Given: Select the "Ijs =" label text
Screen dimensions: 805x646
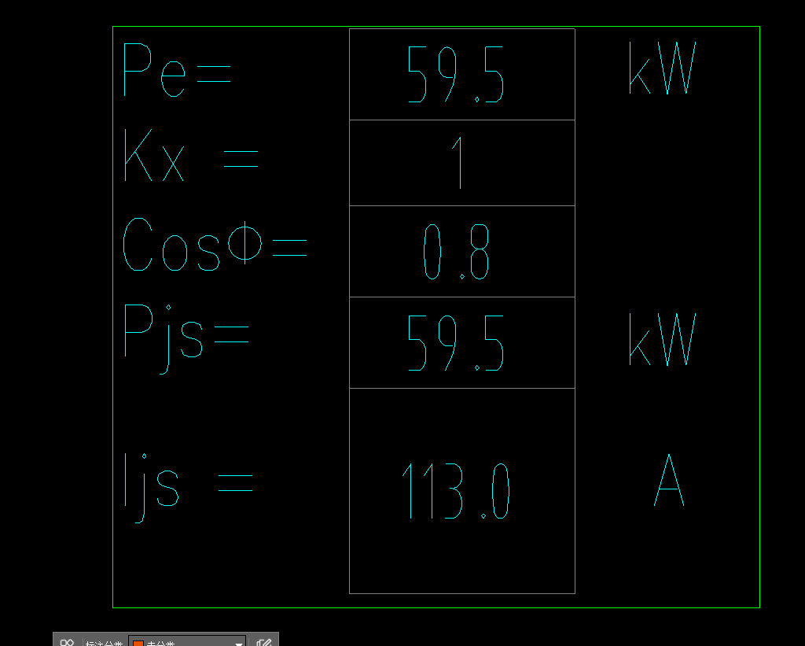Looking at the screenshot, I should [189, 488].
